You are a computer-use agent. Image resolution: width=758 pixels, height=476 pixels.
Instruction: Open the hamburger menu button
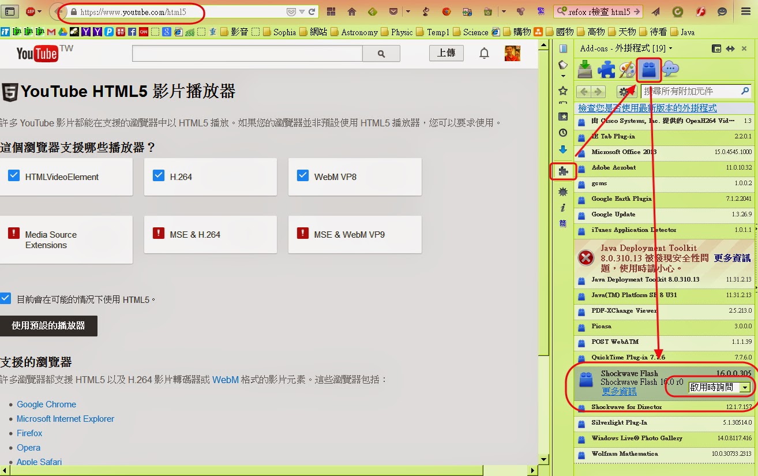[x=746, y=12]
